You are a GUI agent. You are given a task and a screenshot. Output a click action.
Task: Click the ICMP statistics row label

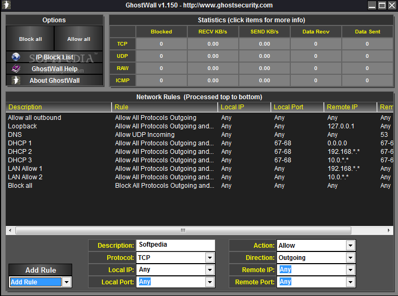click(123, 81)
